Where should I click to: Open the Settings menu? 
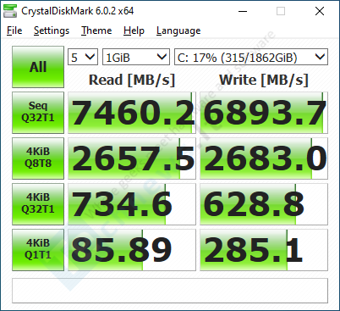[52, 31]
